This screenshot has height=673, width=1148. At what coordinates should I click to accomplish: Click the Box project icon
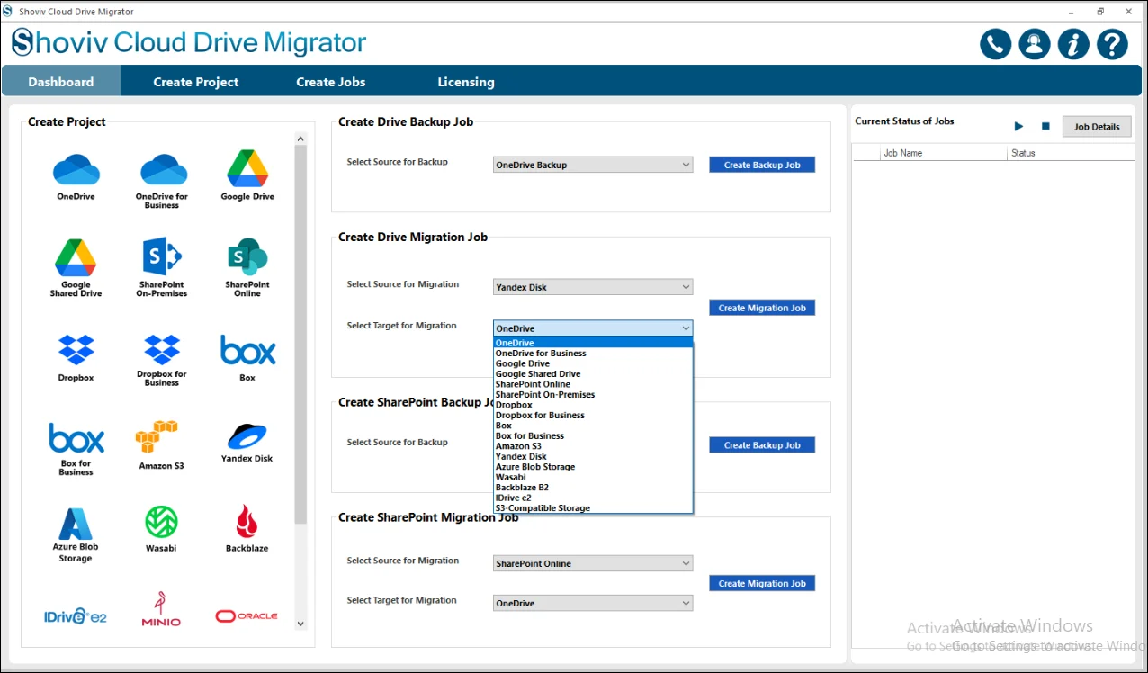pyautogui.click(x=247, y=358)
